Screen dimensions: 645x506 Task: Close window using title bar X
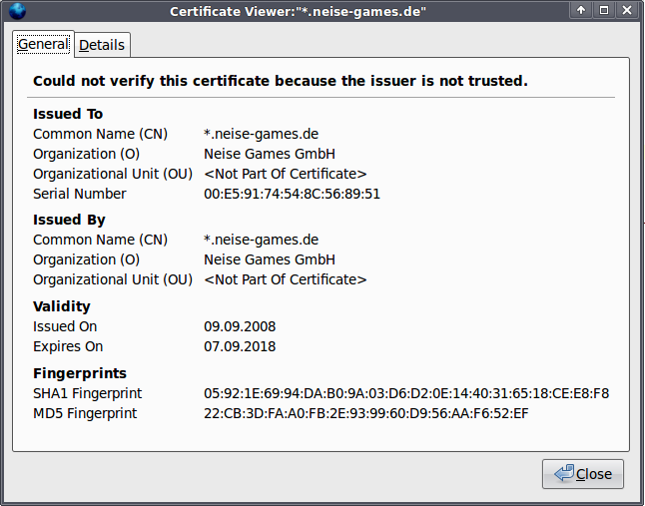pyautogui.click(x=627, y=10)
